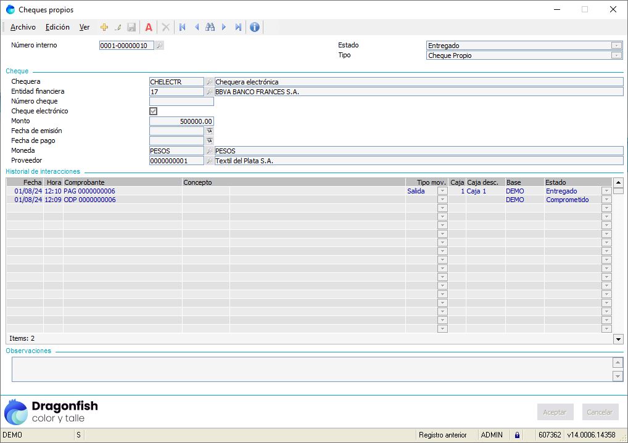Viewport: 628px width, 443px height.
Task: Click the Moneda code field PESOS
Action: [x=176, y=151]
